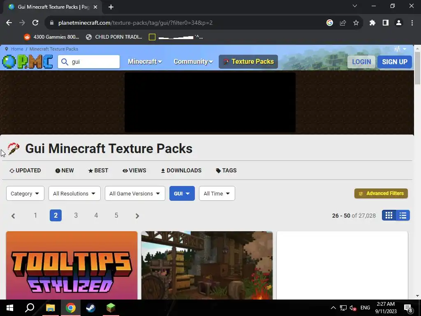The width and height of the screenshot is (421, 316).
Task: Click the Texture Packs nav button
Action: [x=248, y=62]
